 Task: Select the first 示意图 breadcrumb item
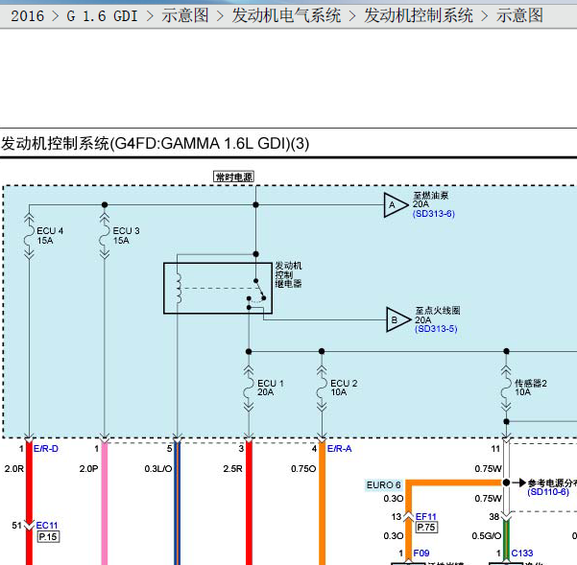tap(185, 15)
